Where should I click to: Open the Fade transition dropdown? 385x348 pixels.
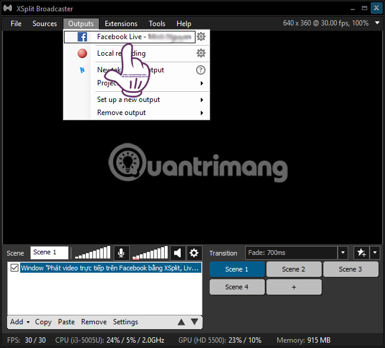point(342,253)
